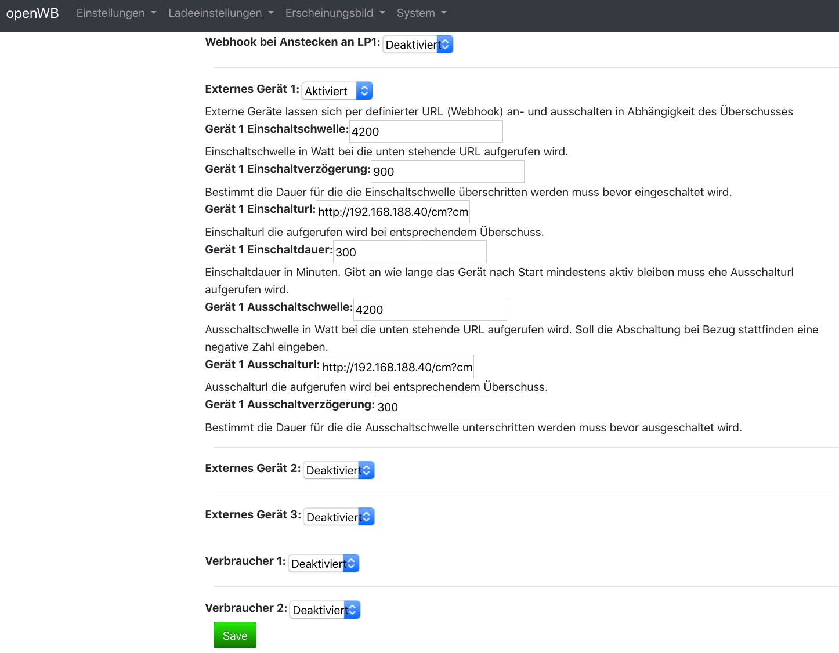
Task: Click the Gerät 1 Einschaltverzögerung field
Action: [x=447, y=172]
